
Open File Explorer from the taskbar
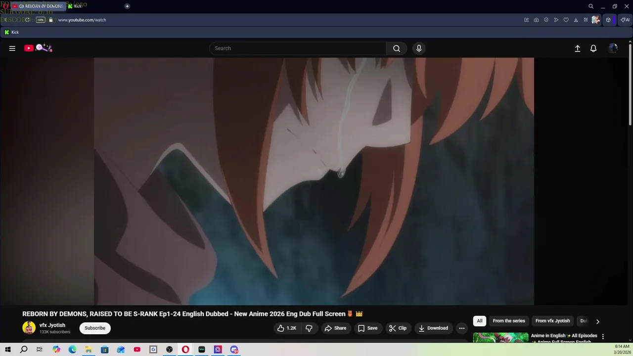click(x=89, y=350)
